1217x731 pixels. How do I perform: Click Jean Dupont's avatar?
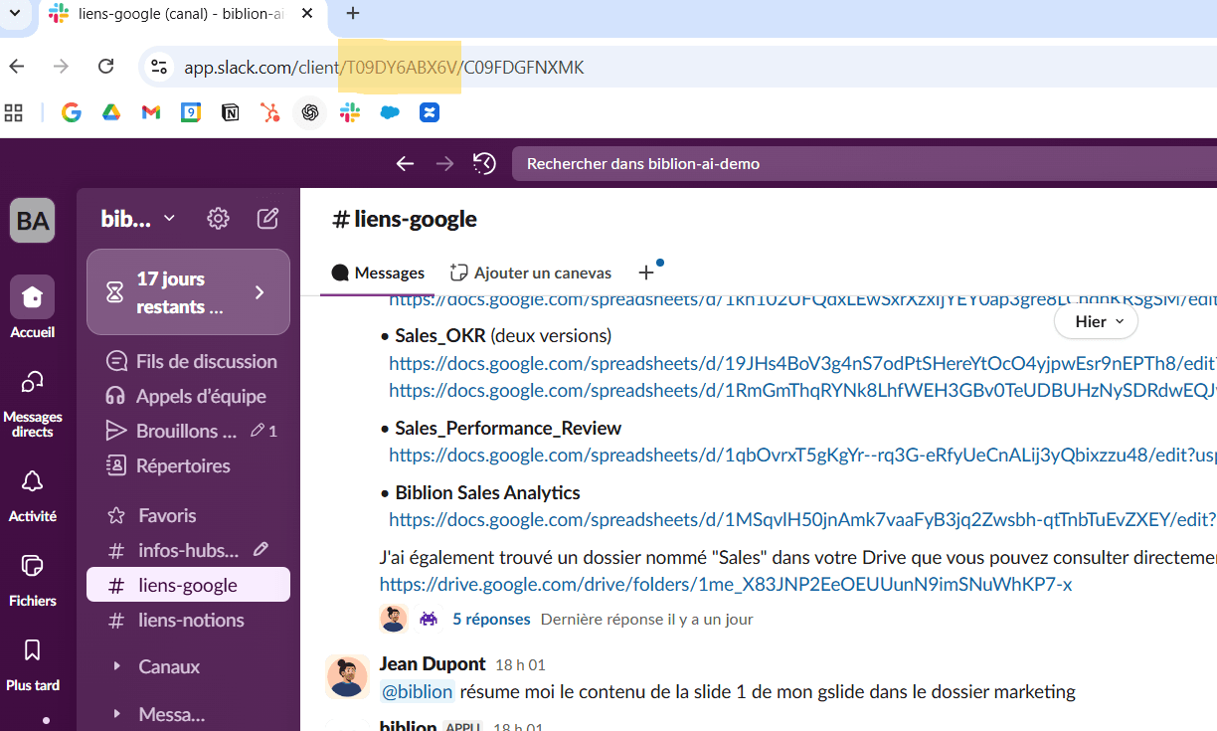click(x=347, y=676)
